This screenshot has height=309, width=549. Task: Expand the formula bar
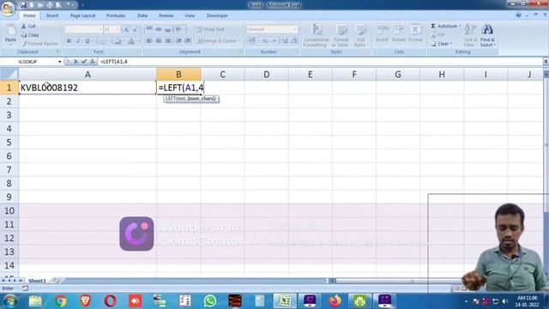pos(546,62)
